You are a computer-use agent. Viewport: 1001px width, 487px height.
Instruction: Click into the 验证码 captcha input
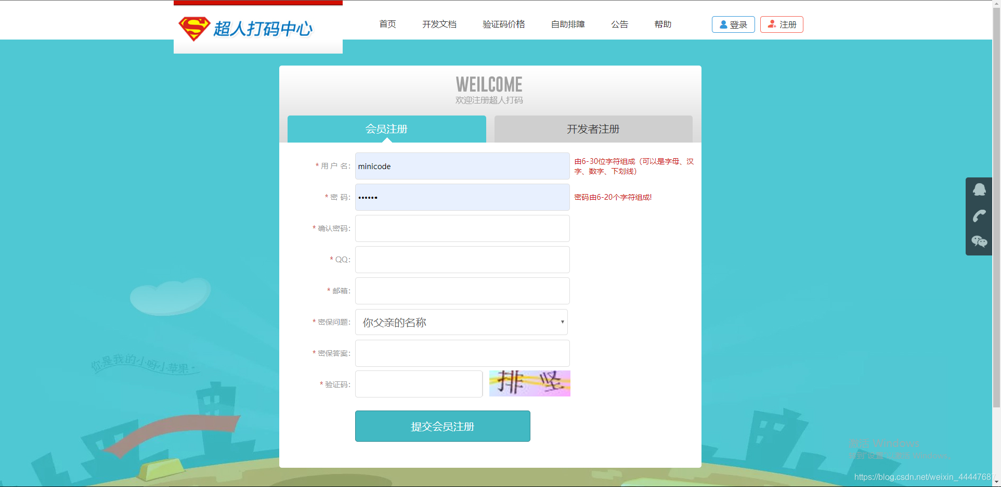pyautogui.click(x=419, y=384)
